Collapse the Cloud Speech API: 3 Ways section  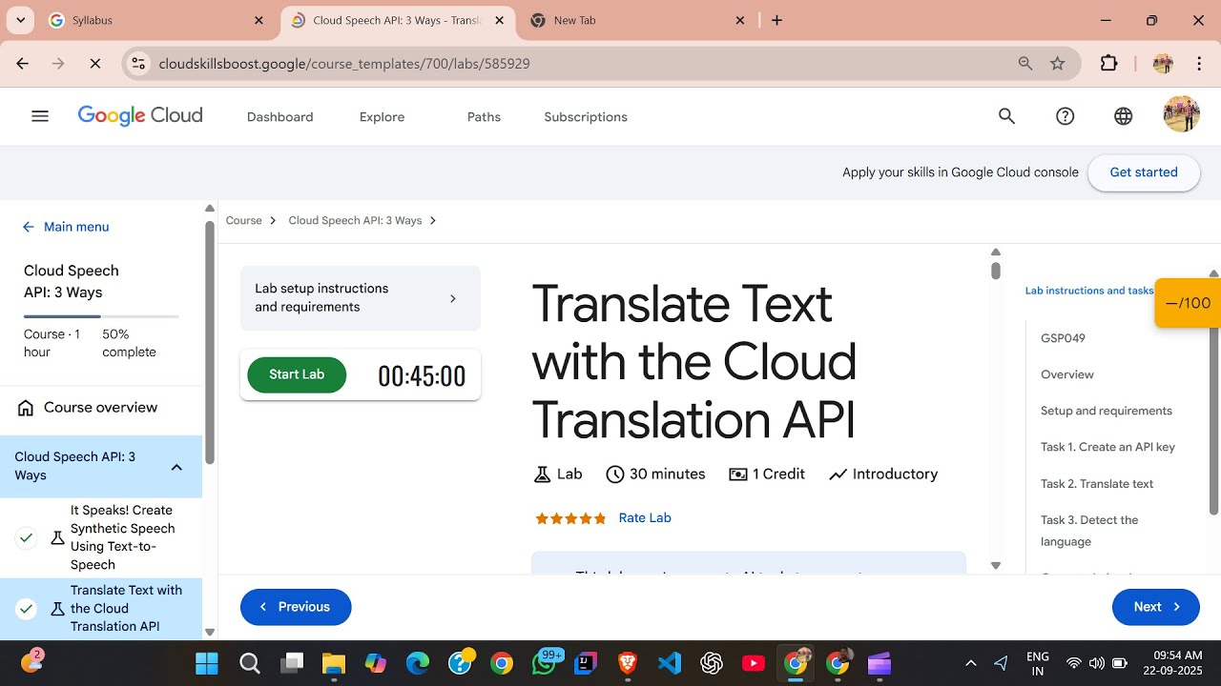(x=176, y=467)
